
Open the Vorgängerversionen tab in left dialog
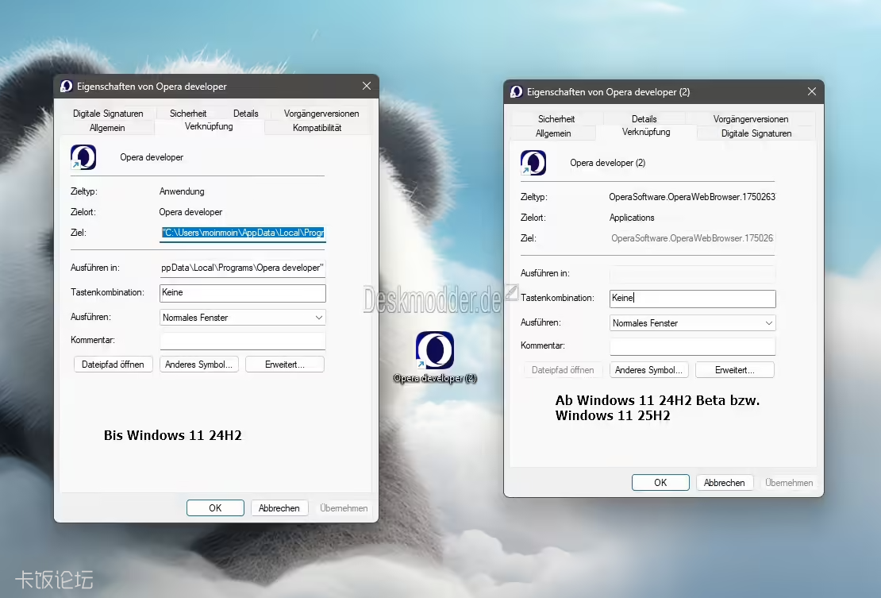pos(321,113)
